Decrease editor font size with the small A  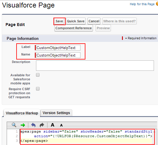pyautogui.click(x=61, y=125)
